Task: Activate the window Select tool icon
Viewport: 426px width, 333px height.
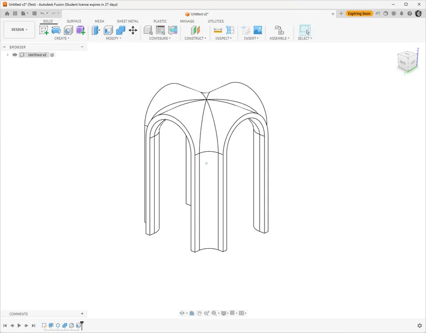Action: click(x=305, y=30)
